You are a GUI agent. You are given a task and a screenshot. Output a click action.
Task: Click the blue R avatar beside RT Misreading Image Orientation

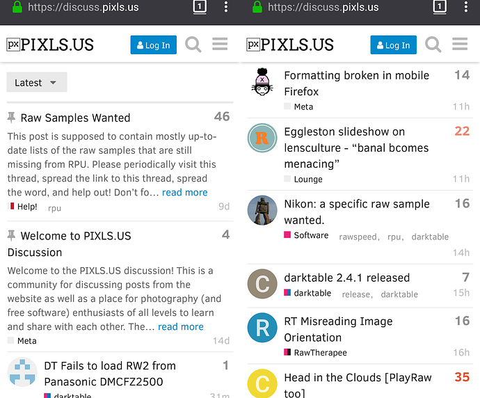click(x=262, y=328)
